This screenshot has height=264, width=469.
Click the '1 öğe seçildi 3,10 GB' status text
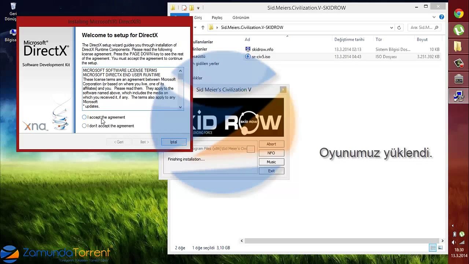point(211,248)
